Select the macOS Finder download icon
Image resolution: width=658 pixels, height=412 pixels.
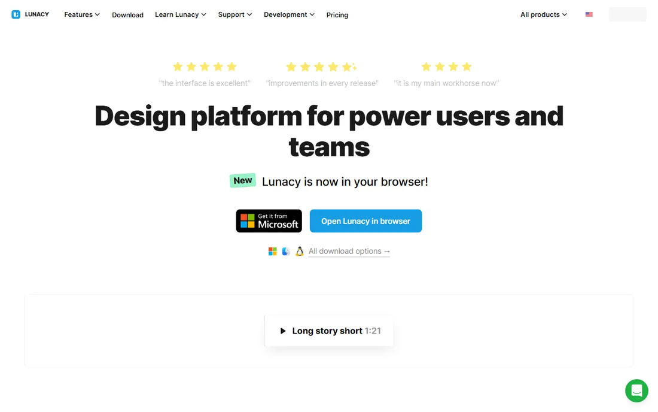[x=286, y=251]
